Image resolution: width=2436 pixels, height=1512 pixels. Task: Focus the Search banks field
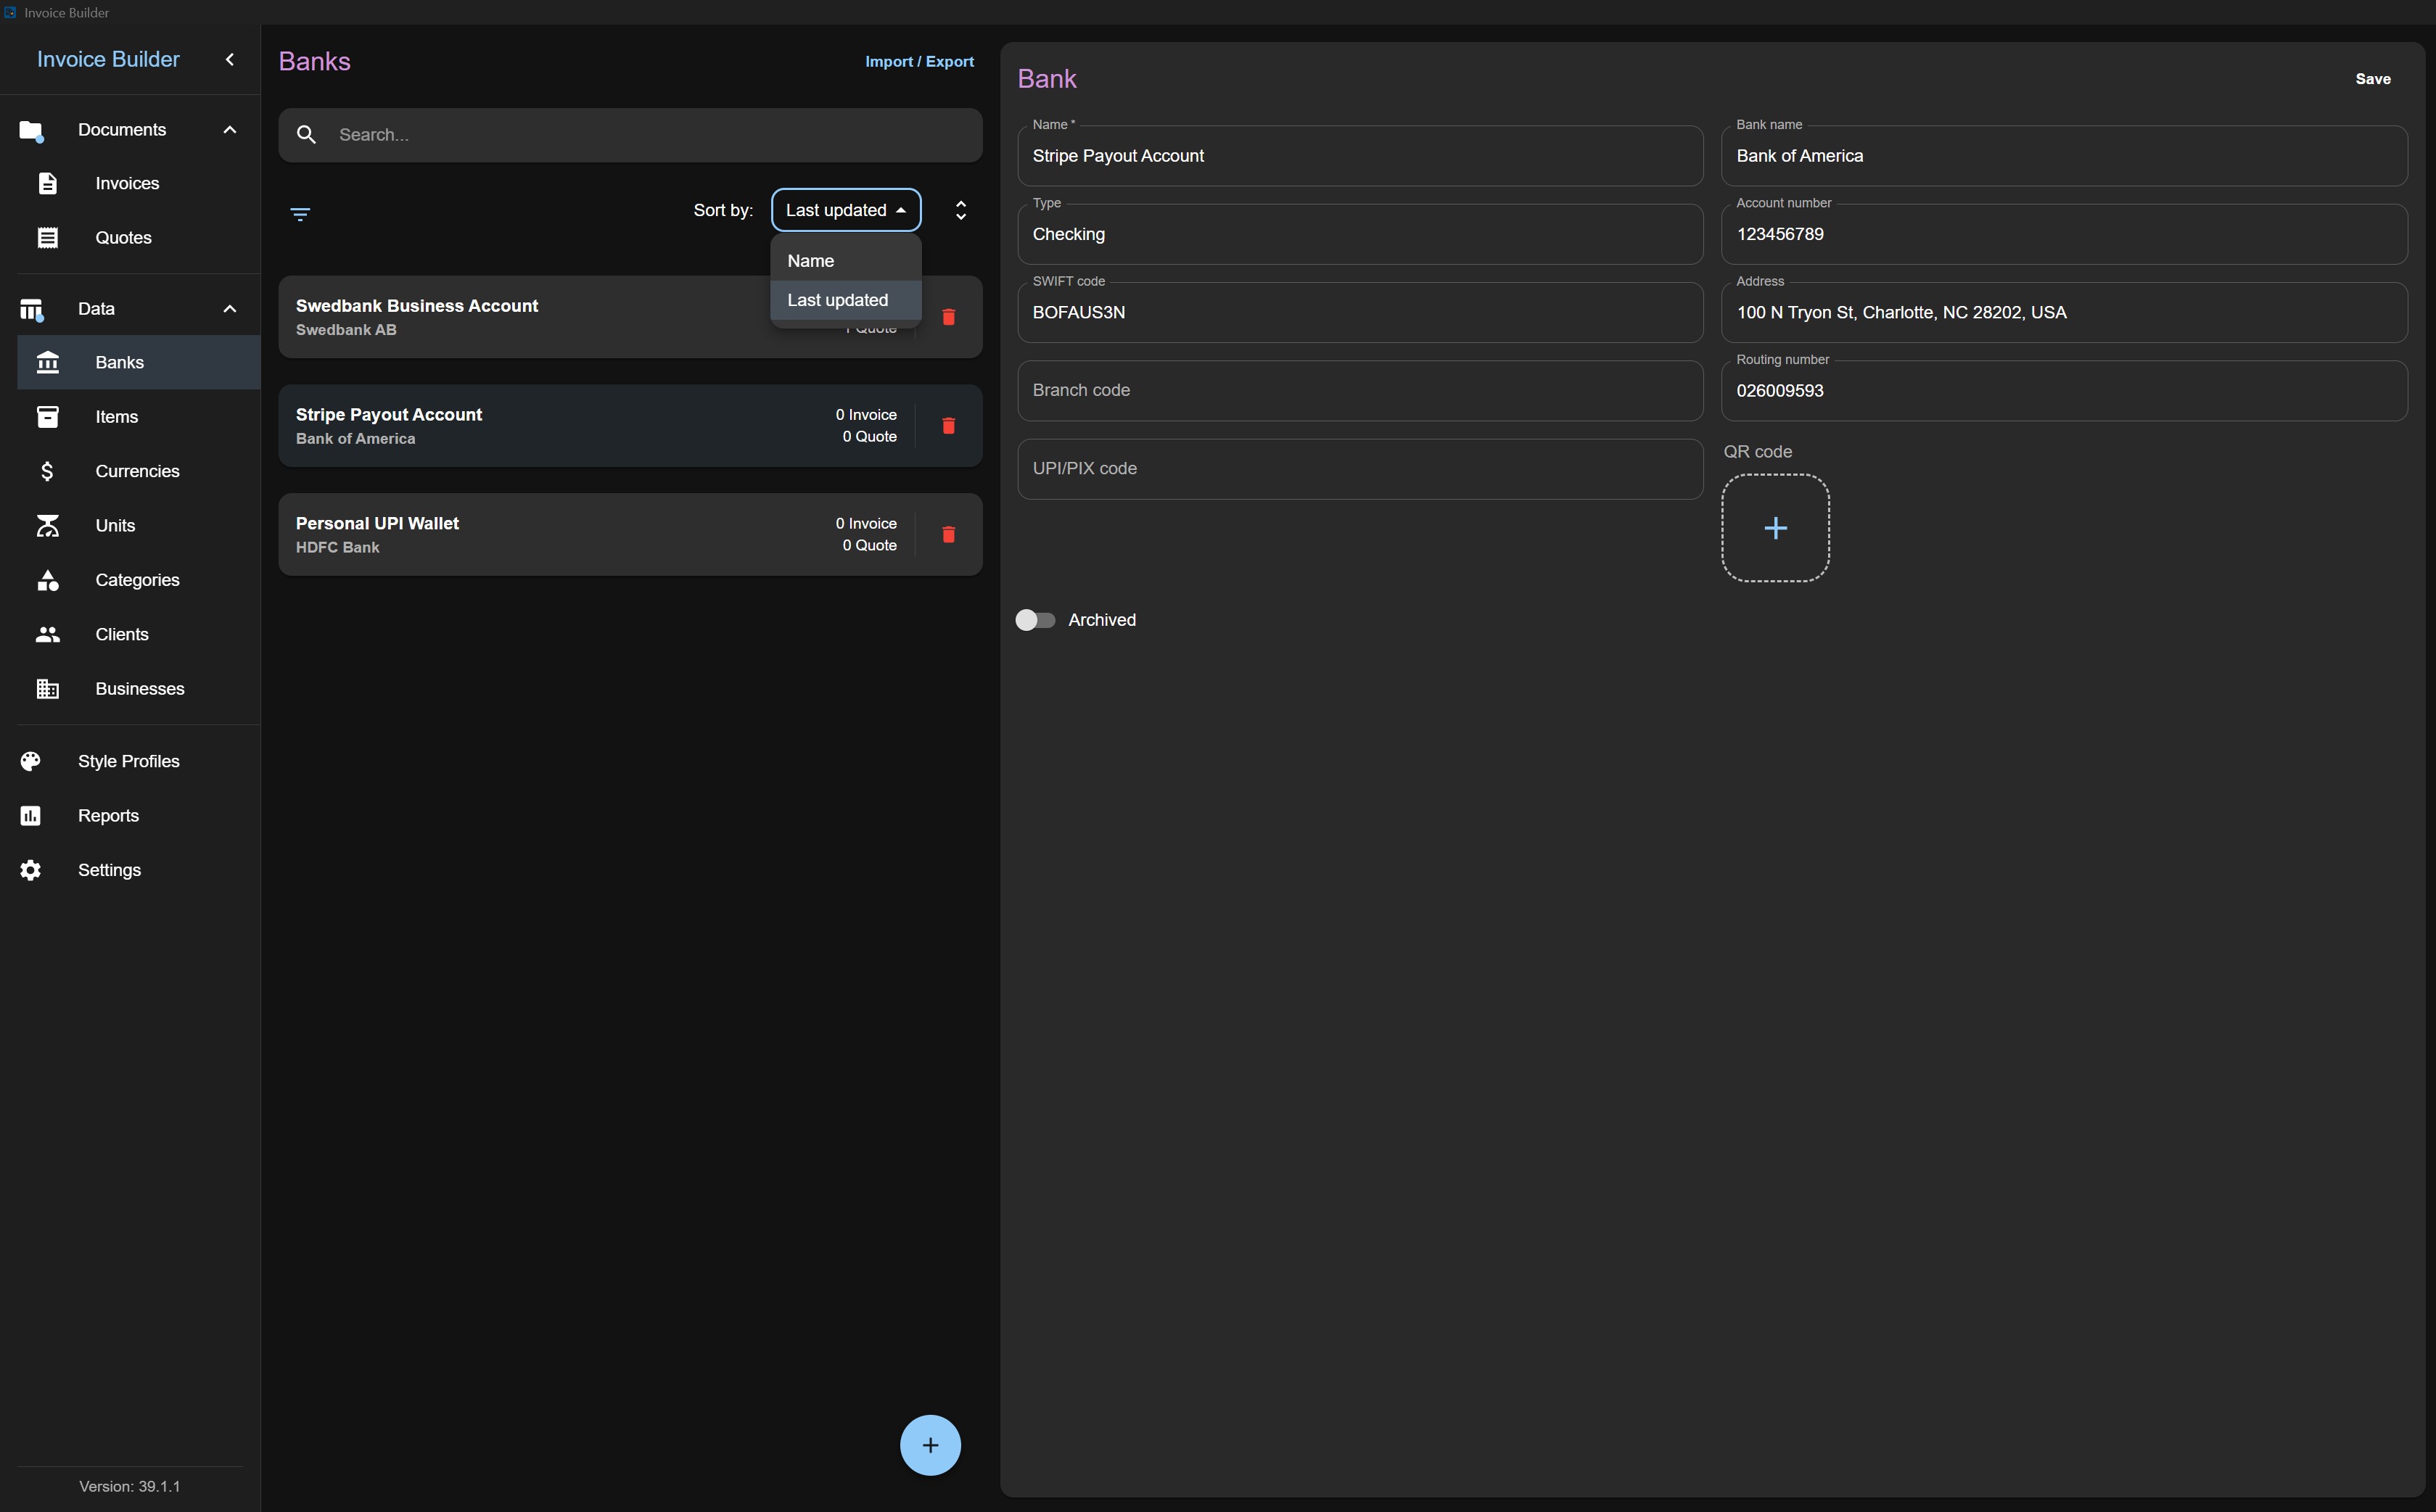[x=630, y=135]
